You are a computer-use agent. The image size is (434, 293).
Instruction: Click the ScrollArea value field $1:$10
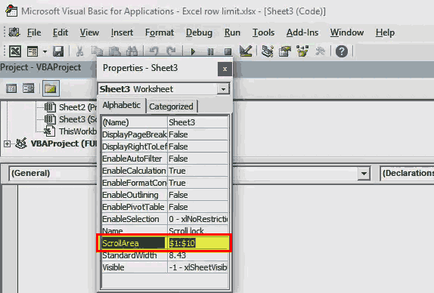198,243
